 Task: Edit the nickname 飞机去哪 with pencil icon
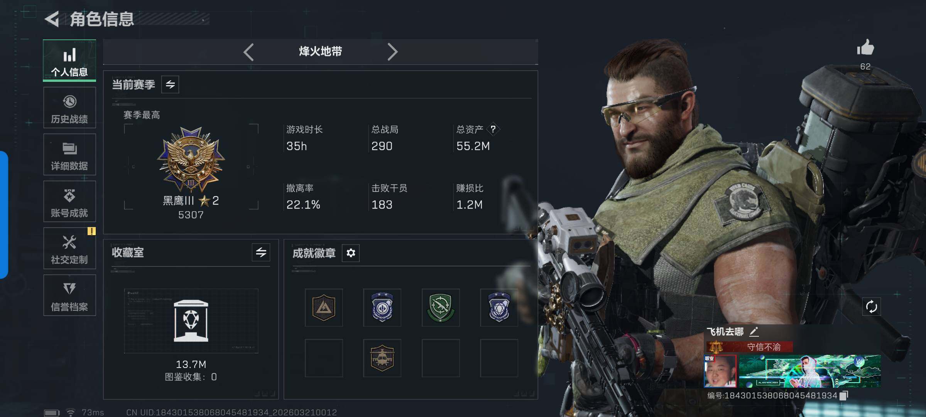click(x=754, y=331)
